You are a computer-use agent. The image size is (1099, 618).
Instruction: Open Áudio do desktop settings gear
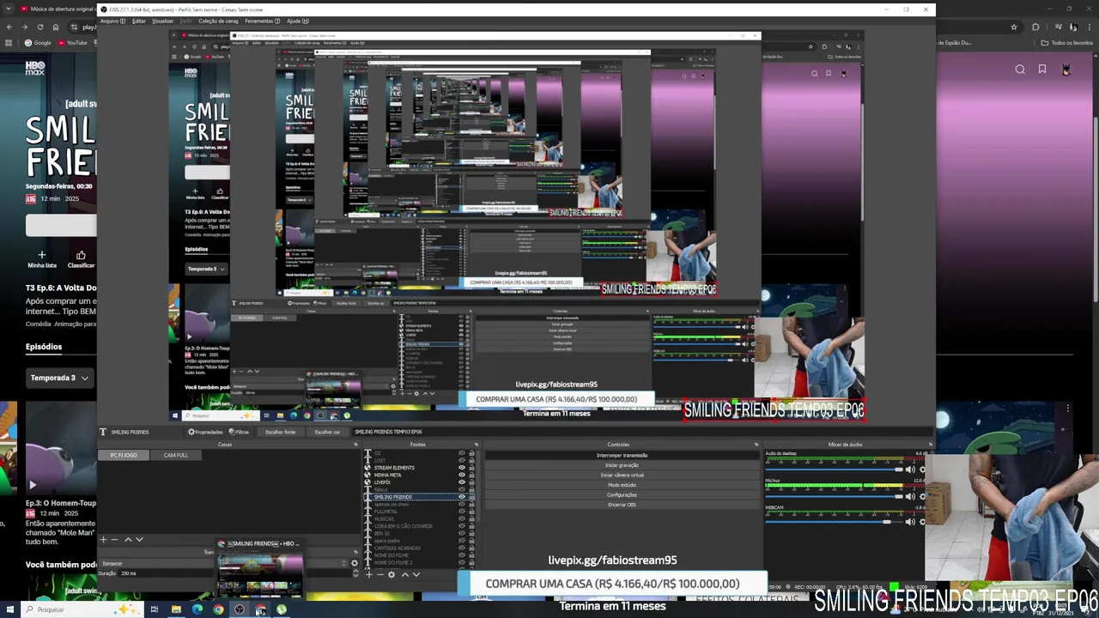click(922, 470)
